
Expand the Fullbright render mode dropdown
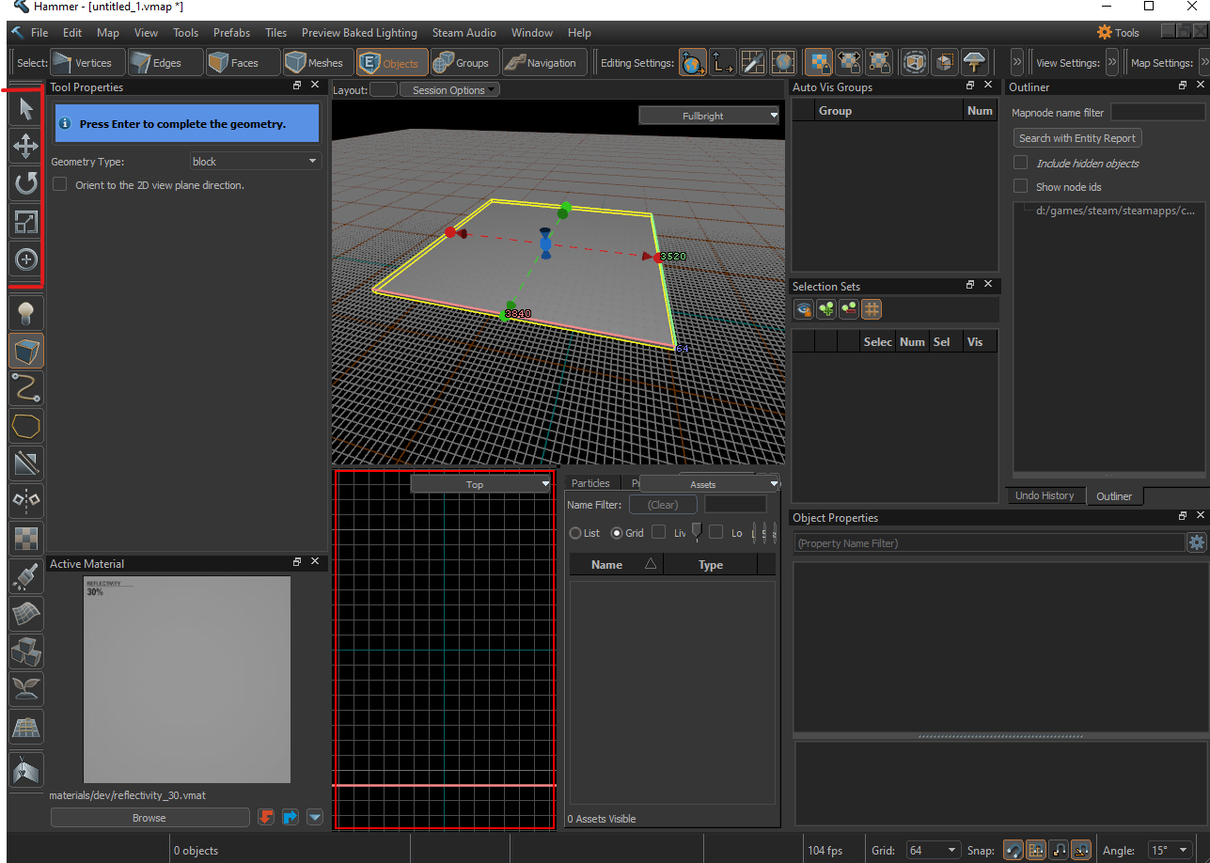pos(709,116)
